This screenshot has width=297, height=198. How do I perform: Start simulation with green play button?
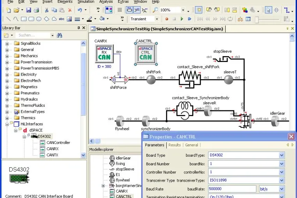(182, 19)
